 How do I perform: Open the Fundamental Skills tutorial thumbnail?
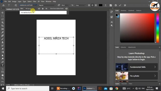[x=122, y=67]
